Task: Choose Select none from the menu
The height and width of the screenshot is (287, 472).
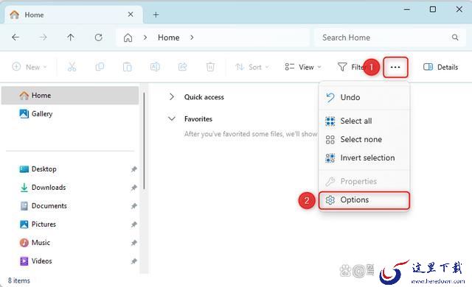Action: tap(364, 139)
